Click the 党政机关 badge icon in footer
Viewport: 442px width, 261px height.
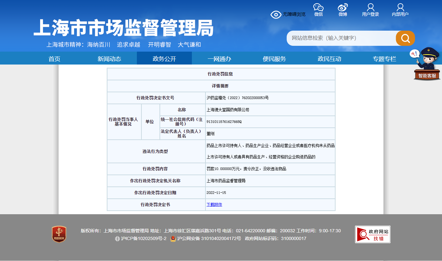(x=59, y=234)
